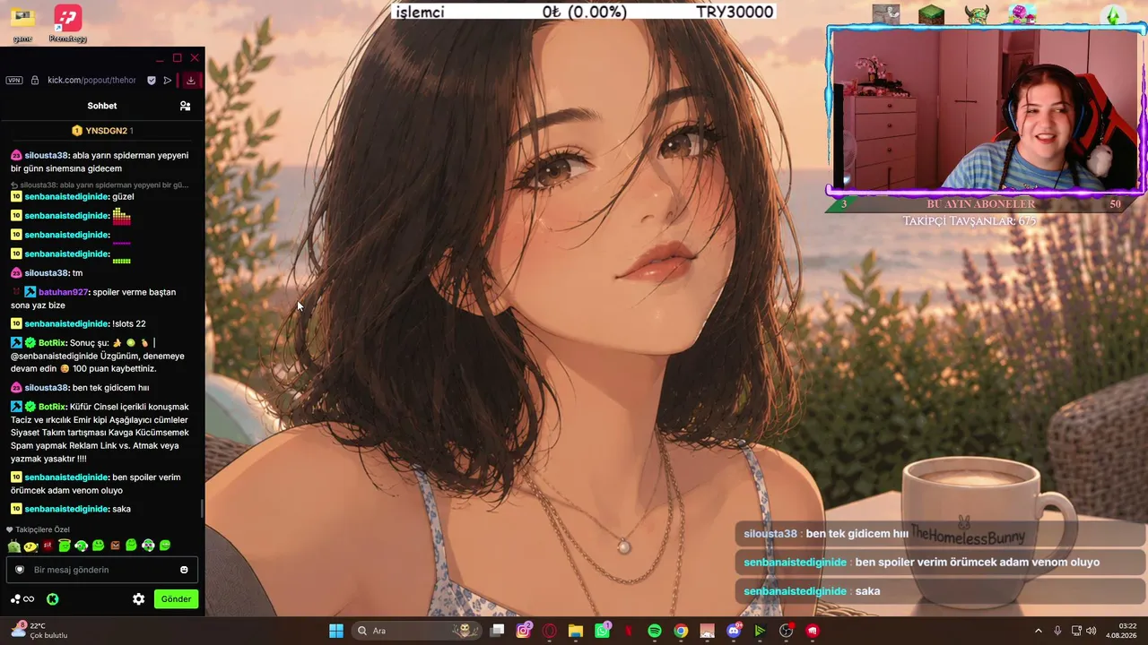This screenshot has width=1148, height=645.
Task: Open OBS Studio from taskbar
Action: [x=787, y=631]
